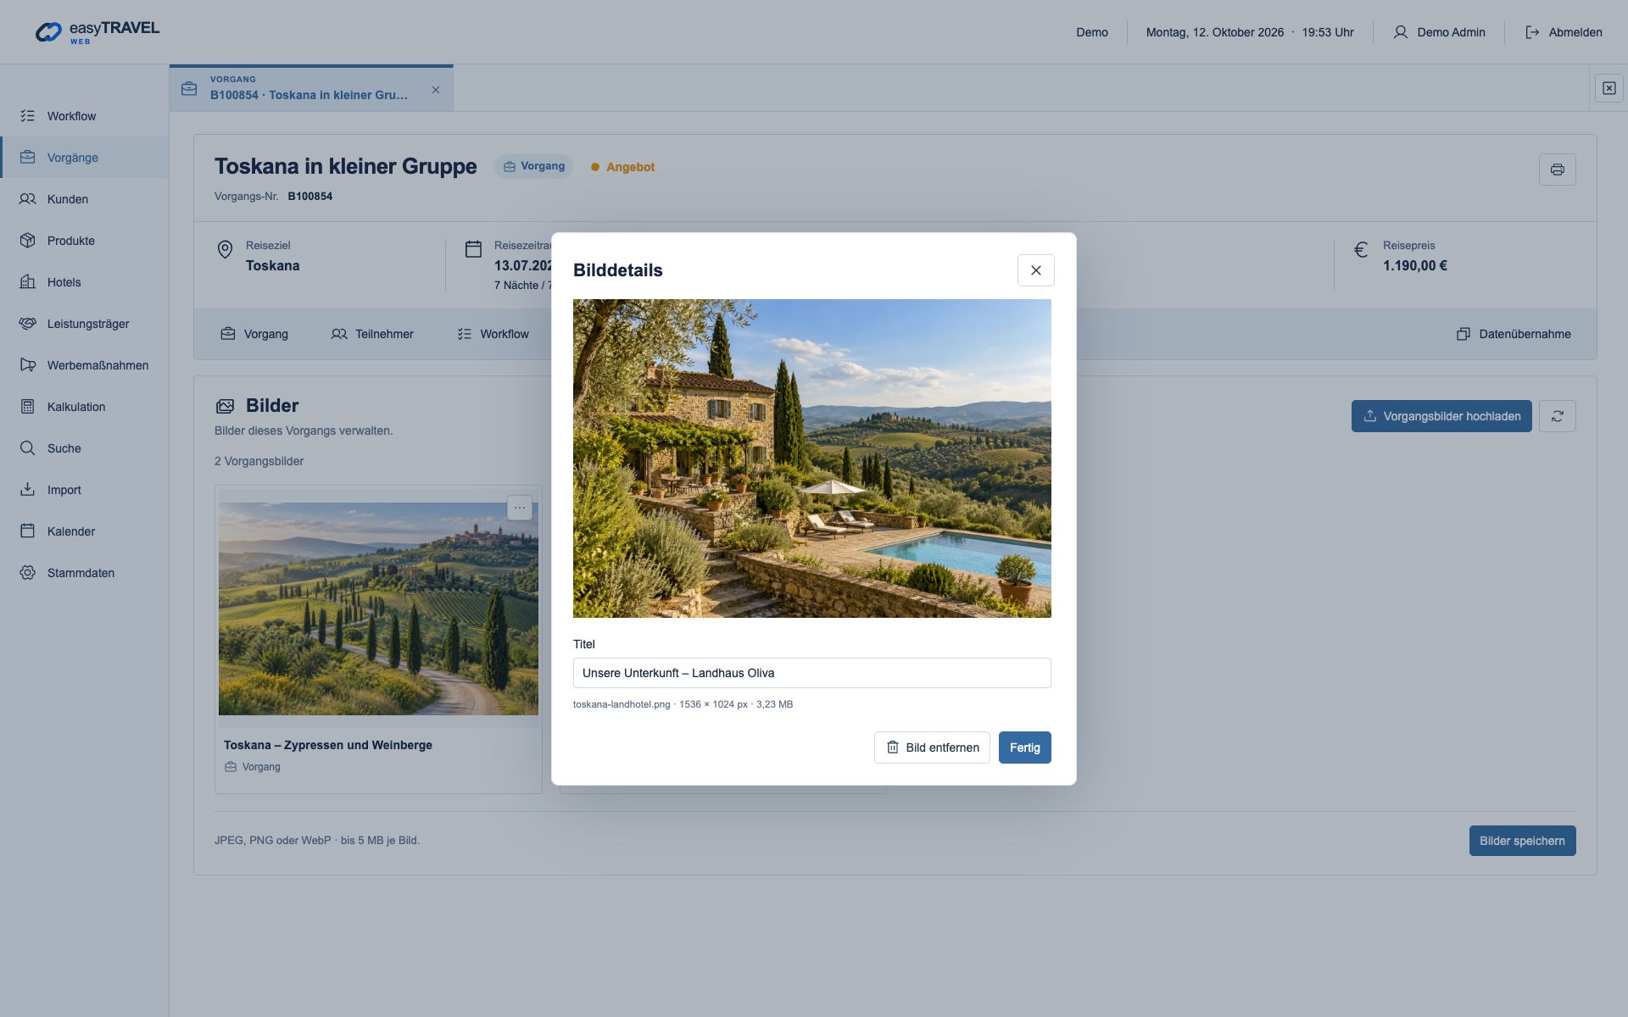Remove the image with Bild entfernen
The width and height of the screenshot is (1628, 1017).
[x=932, y=747]
